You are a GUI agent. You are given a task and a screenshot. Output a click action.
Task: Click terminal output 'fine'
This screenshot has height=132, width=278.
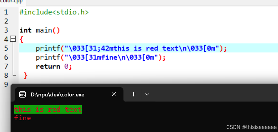[x=23, y=118]
